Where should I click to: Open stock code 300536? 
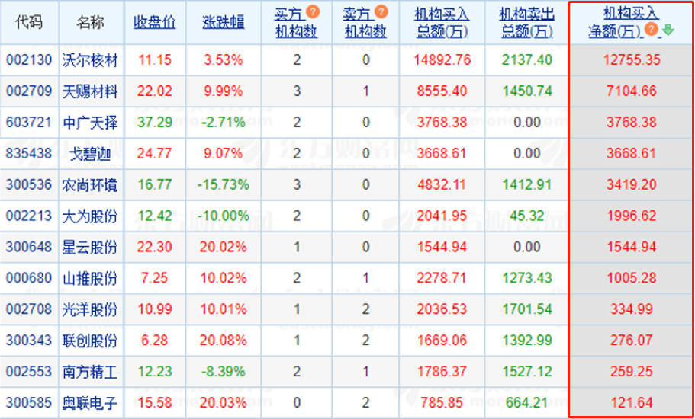coord(29,184)
